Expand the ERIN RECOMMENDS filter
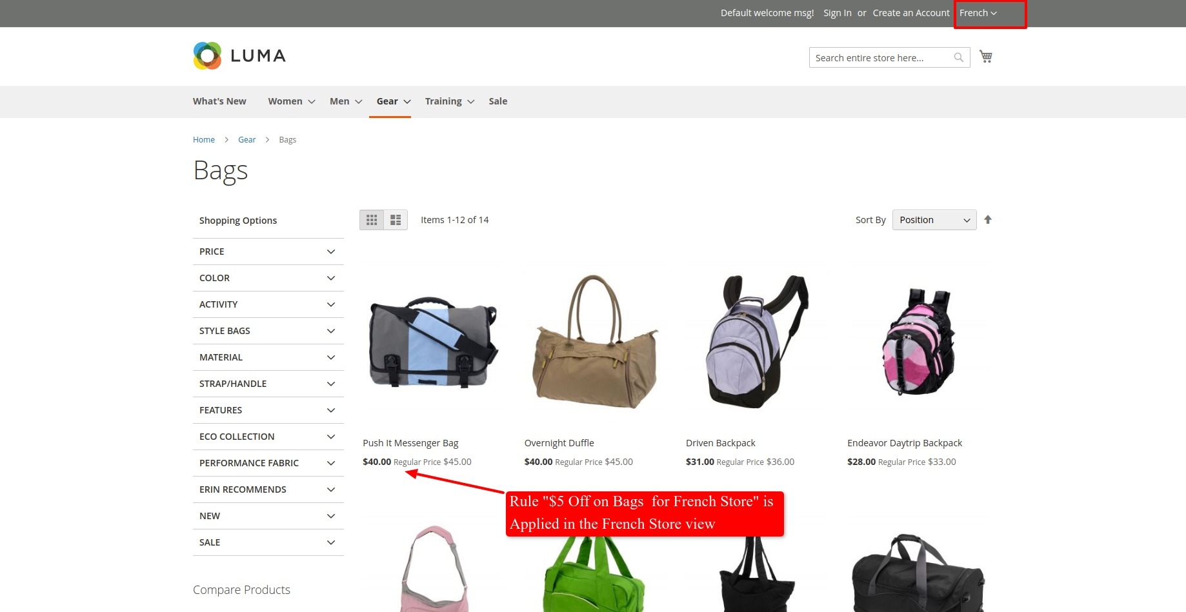This screenshot has width=1186, height=612. pos(268,489)
